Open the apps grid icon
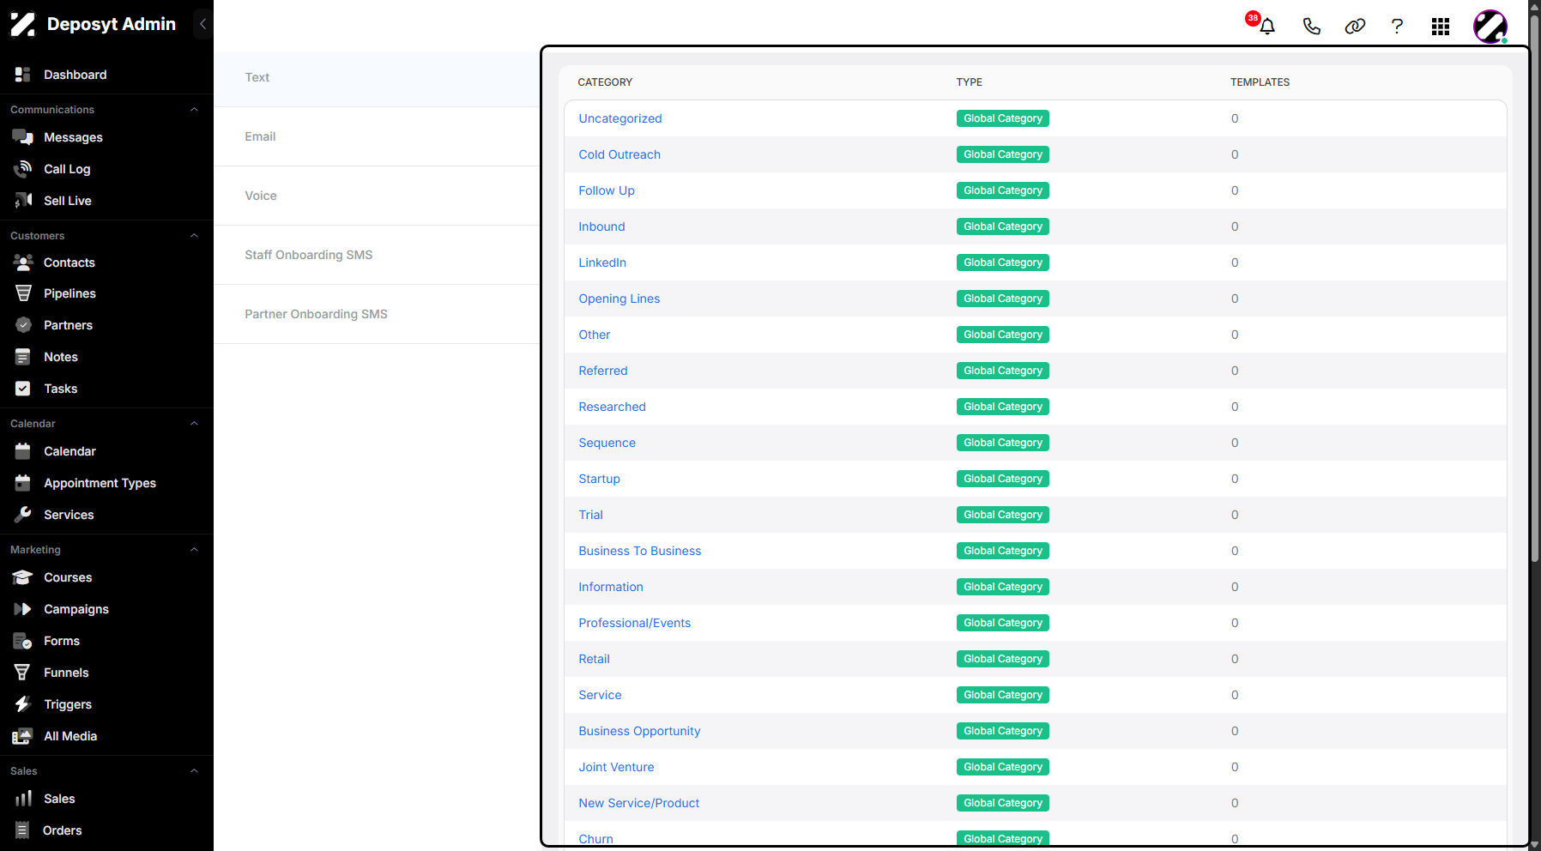This screenshot has width=1541, height=851. pos(1441,27)
